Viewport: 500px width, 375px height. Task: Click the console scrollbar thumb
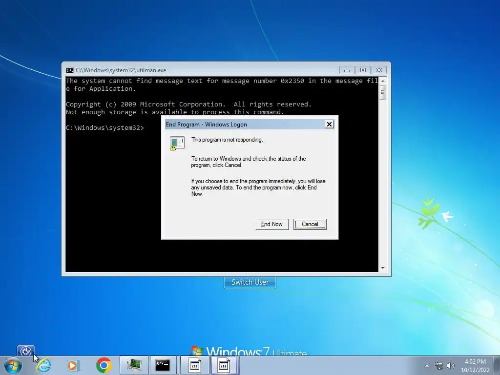[x=383, y=93]
